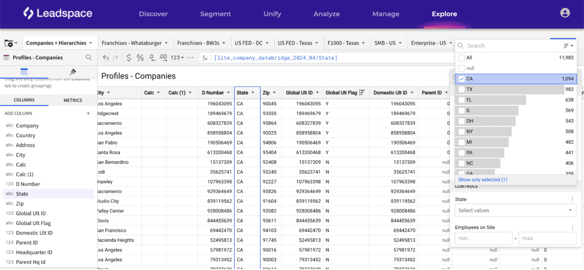
Task: Increase decimal places with the .00 icon
Action: (x=163, y=58)
